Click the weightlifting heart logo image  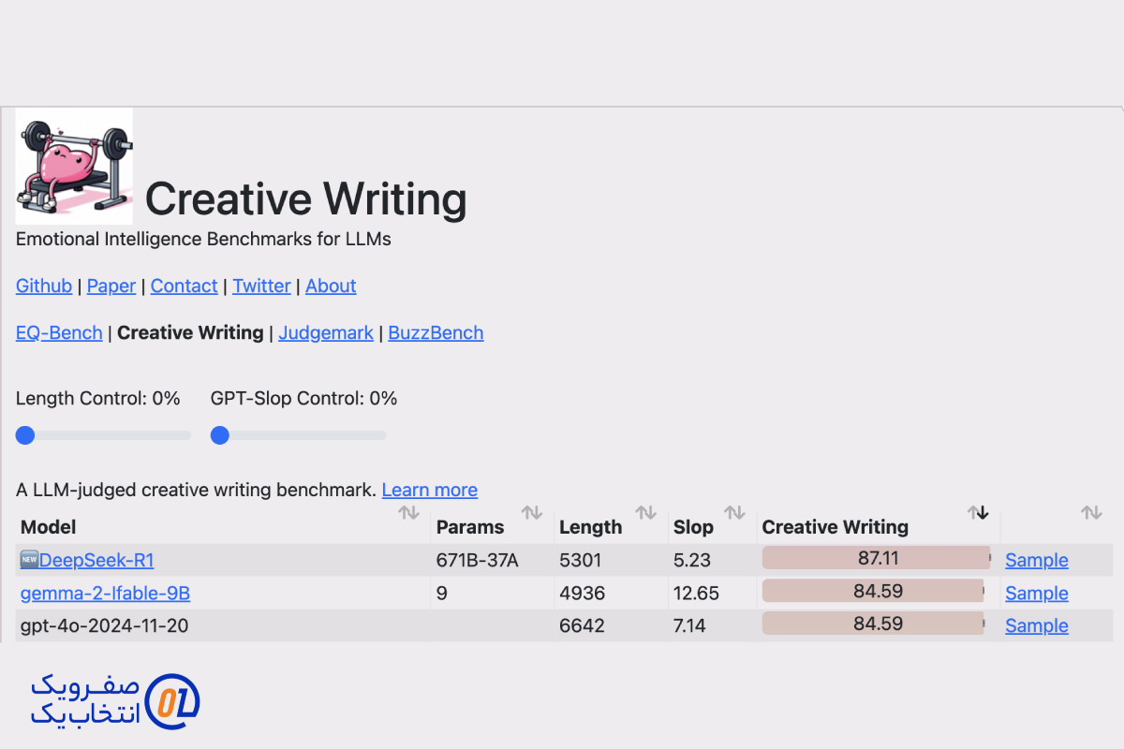tap(74, 166)
